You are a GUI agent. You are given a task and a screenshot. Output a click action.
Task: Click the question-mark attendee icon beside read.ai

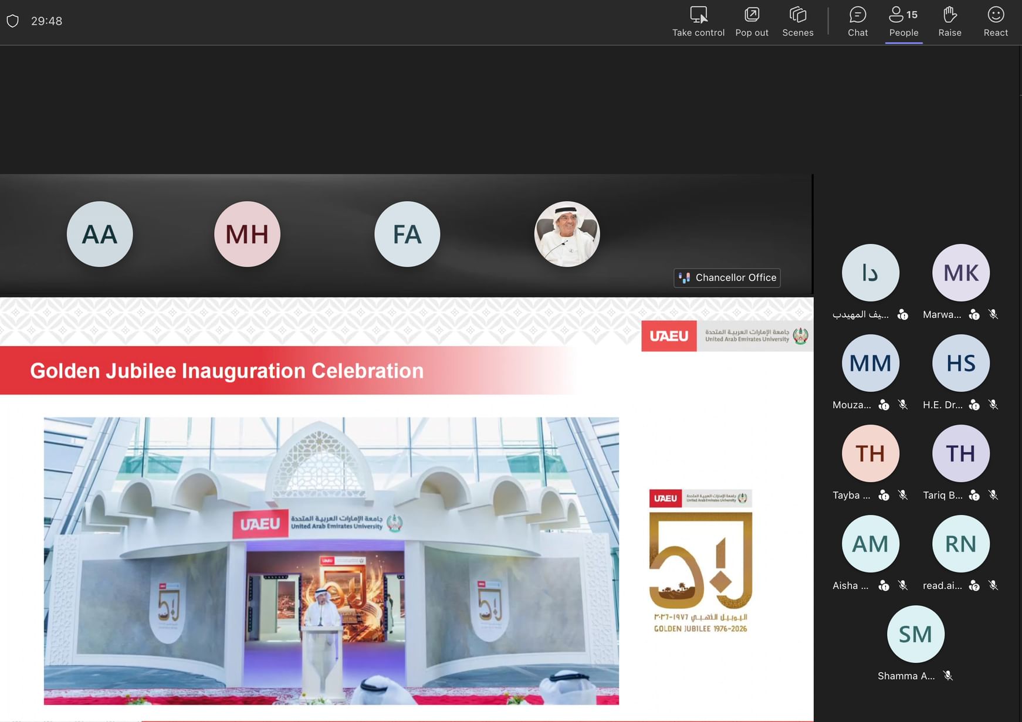pos(974,585)
